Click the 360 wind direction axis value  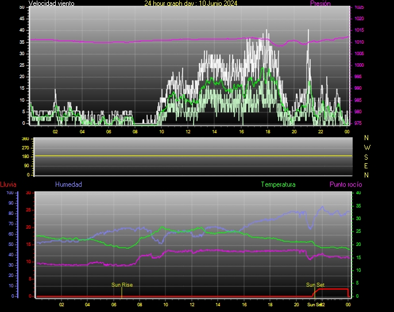click(x=24, y=139)
